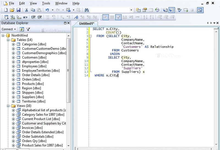Expand the Orders [dbo] table
Viewport: 220px width, 150px height.
pos(13,79)
